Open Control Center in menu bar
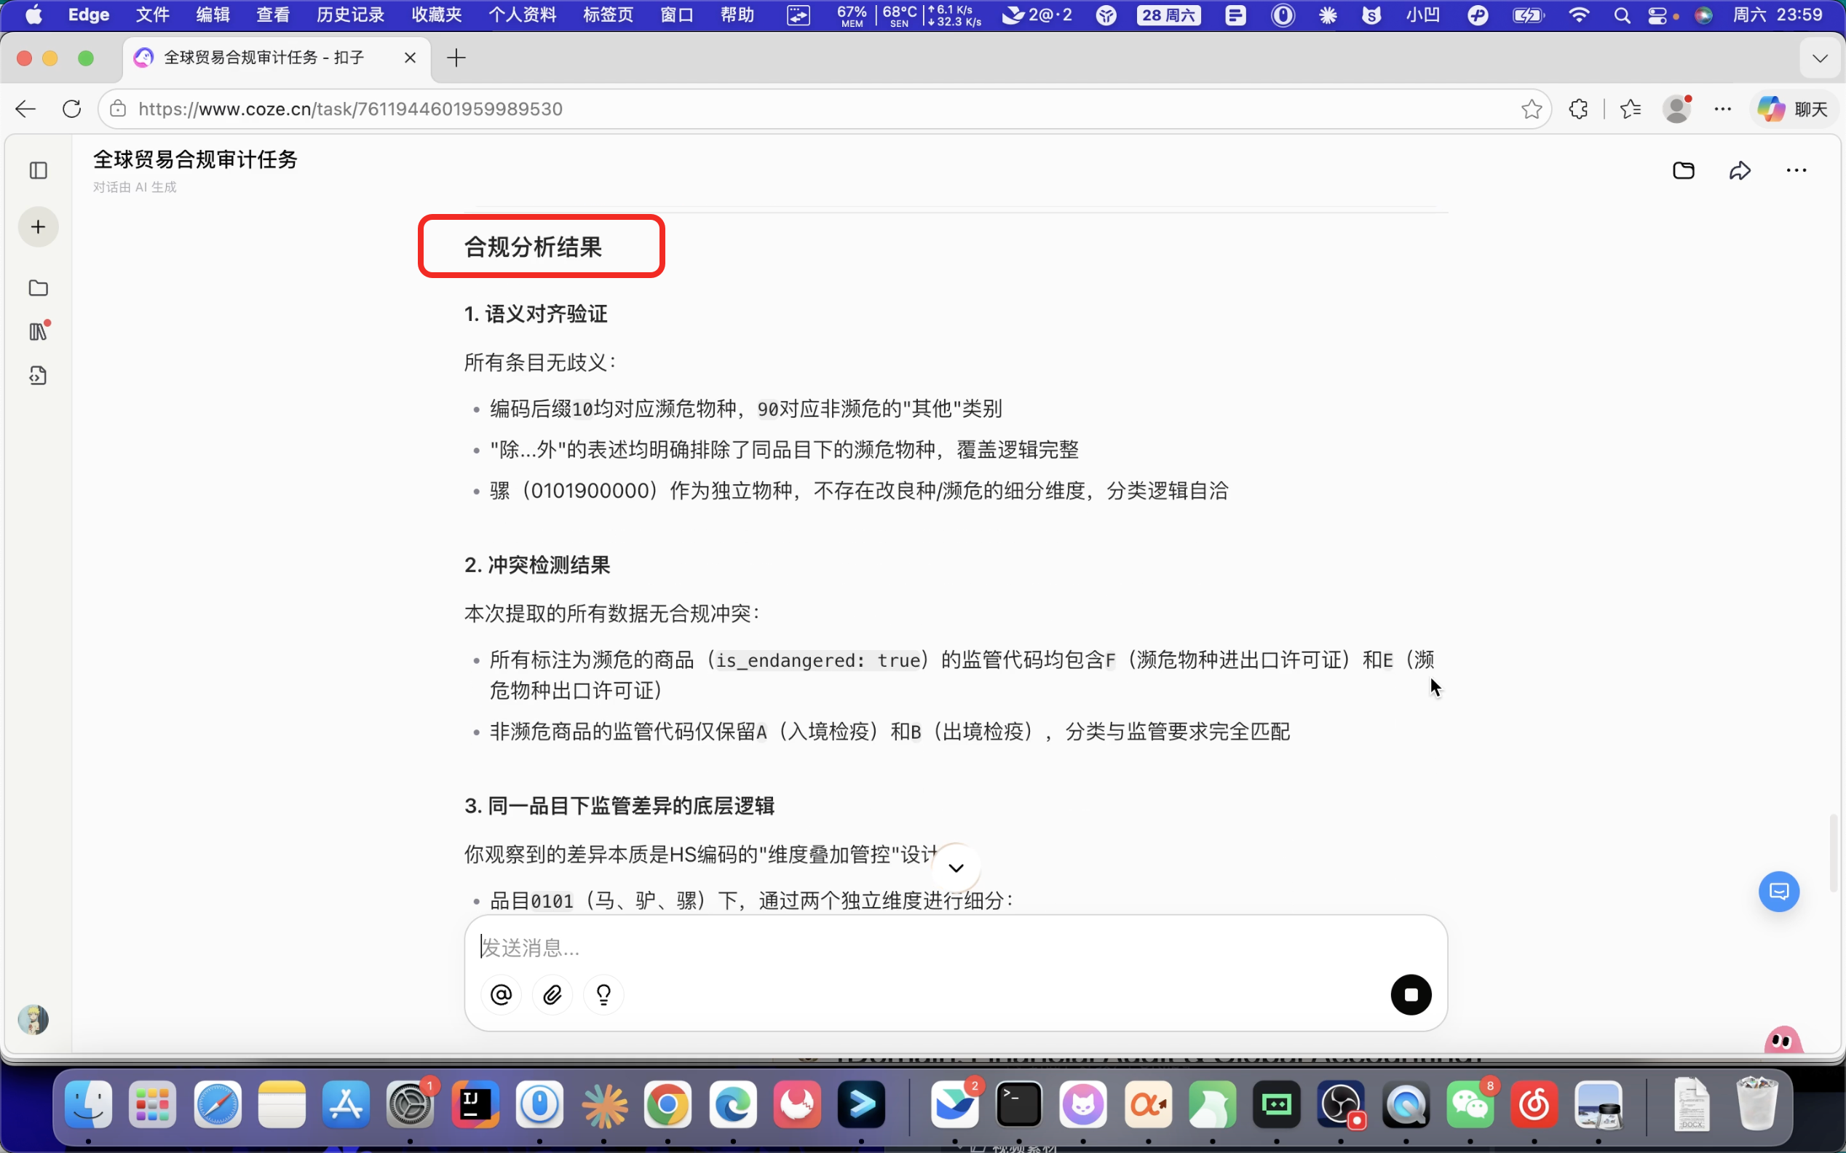Screen dimensions: 1846x1153 pyautogui.click(x=1657, y=15)
